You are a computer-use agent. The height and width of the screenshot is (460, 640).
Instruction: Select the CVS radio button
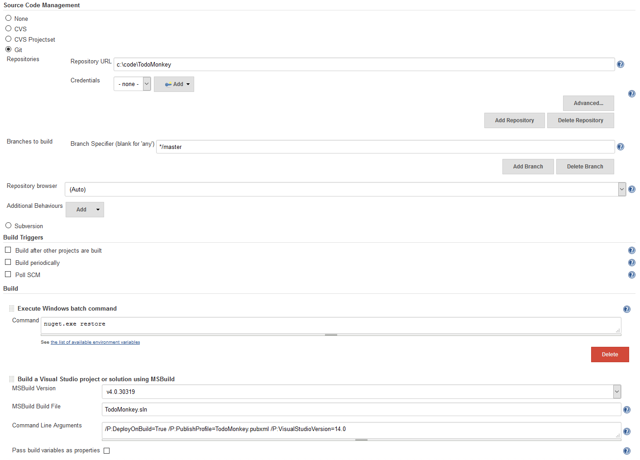pyautogui.click(x=8, y=29)
